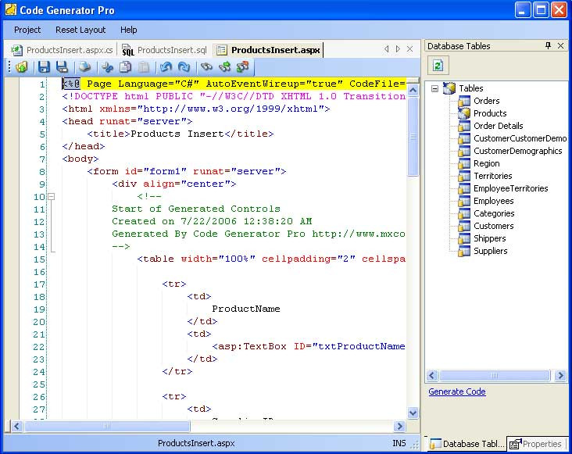Click the Open file toolbar icon

click(22, 67)
